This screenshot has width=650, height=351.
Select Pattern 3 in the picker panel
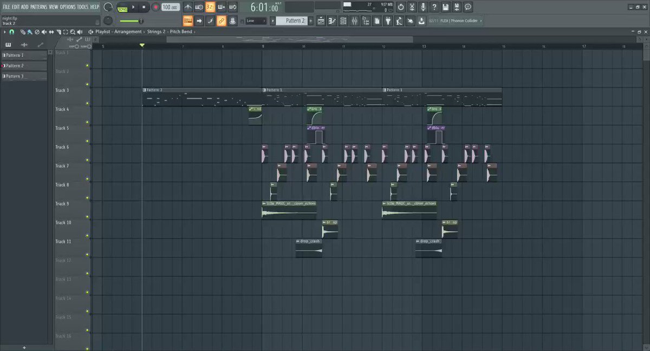tap(23, 76)
